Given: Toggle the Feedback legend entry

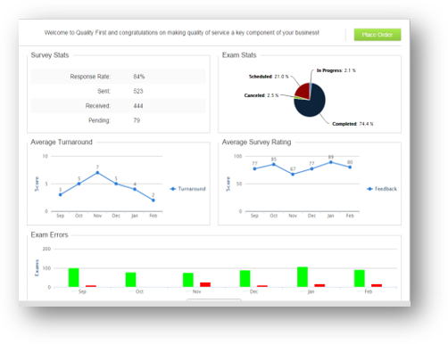Looking at the screenshot, I should (382, 189).
